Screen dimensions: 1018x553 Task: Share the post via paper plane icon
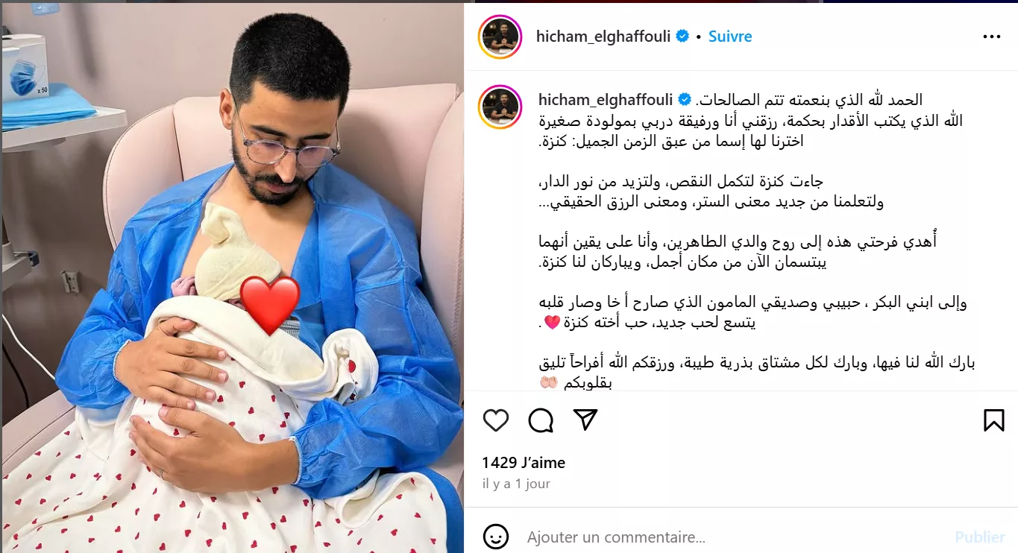pos(586,420)
